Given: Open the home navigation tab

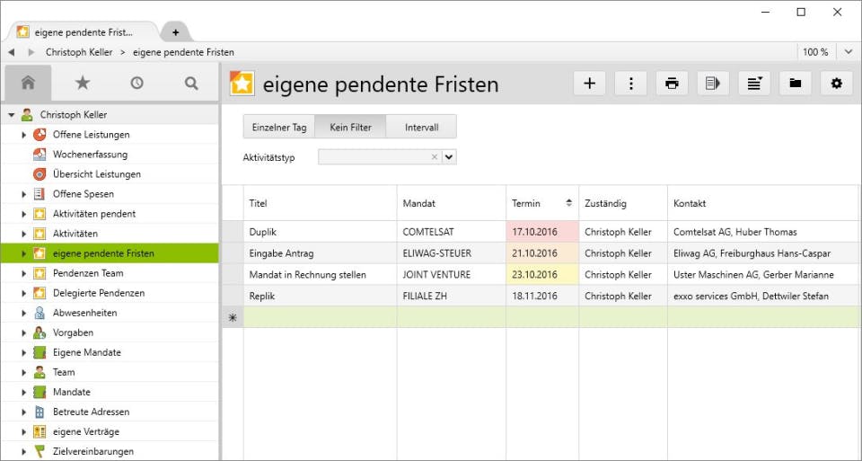Looking at the screenshot, I should click(28, 83).
